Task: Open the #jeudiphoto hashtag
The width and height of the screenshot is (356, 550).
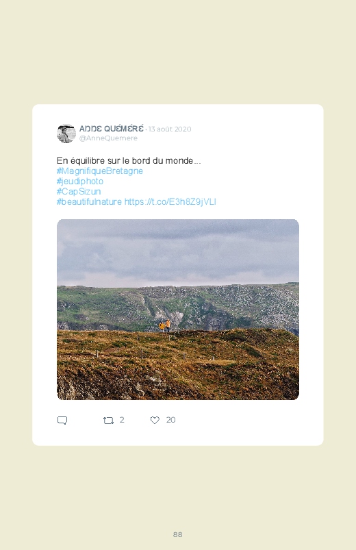Action: pos(80,181)
